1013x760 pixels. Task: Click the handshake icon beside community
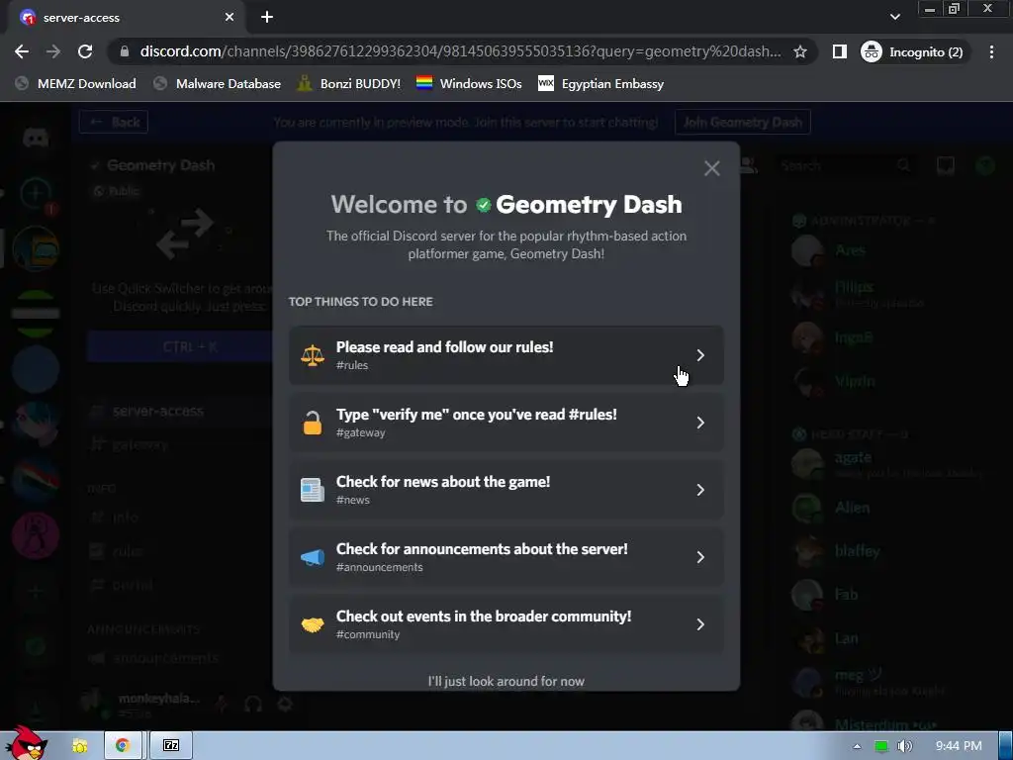[312, 625]
